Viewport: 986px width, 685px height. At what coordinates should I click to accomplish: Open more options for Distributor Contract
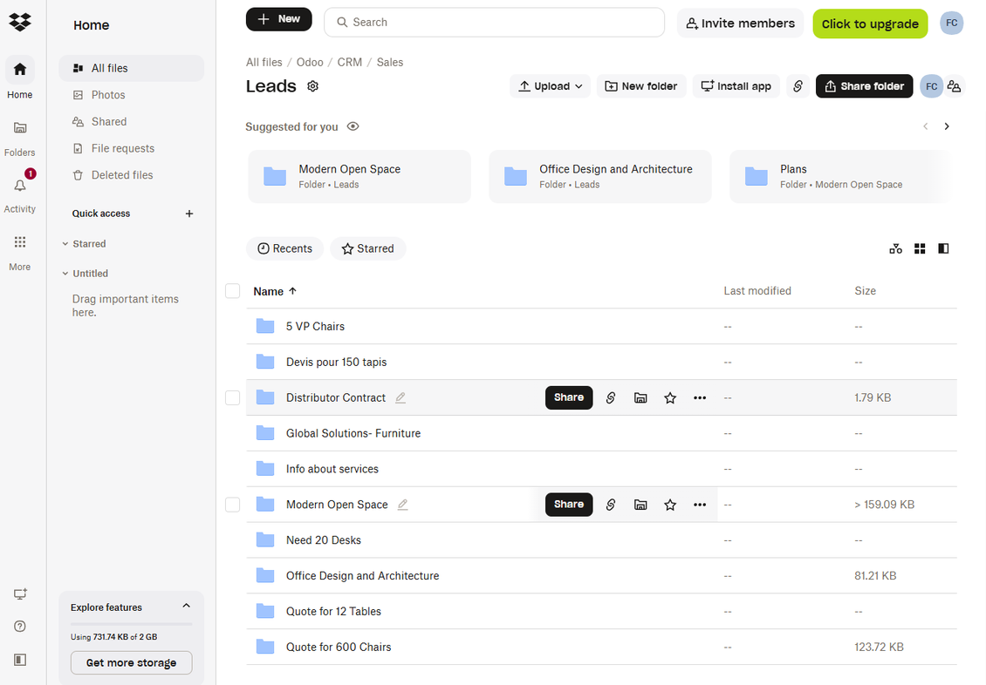[699, 397]
